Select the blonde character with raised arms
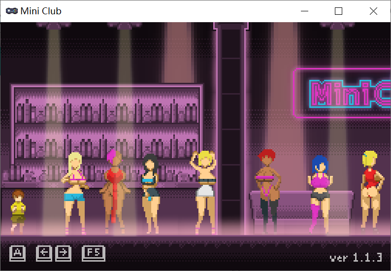The width and height of the screenshot is (391, 271). click(x=205, y=190)
